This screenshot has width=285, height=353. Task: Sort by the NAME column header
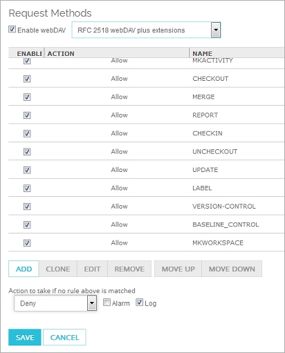(237, 53)
